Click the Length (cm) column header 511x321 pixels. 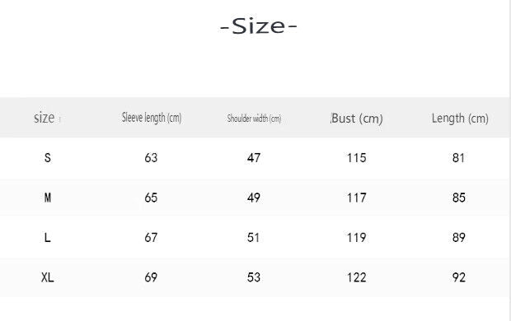[x=460, y=119]
